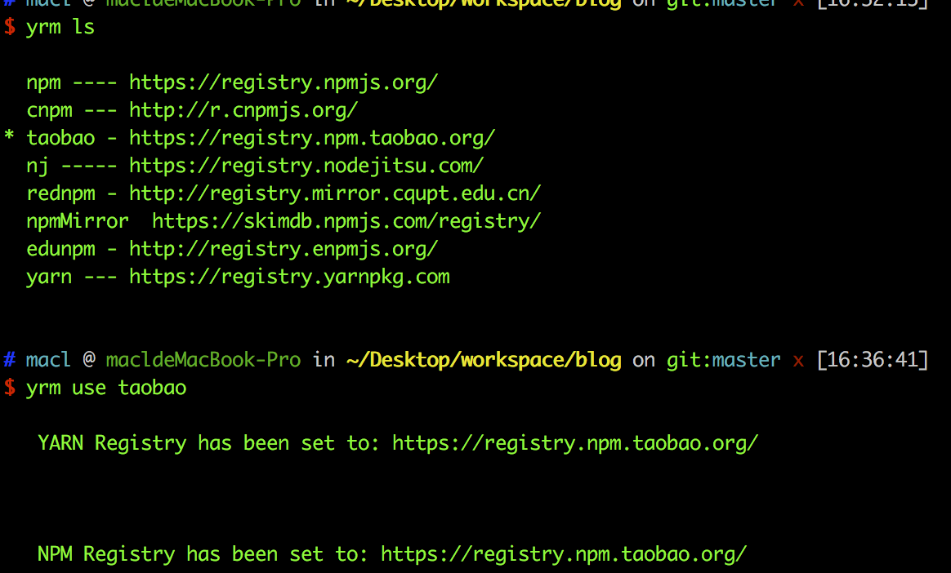This screenshot has height=573, width=951.
Task: Click the rednpm mirror.cqupt.edu.cn URL
Action: pyautogui.click(x=335, y=193)
